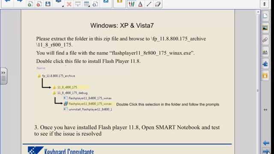Click the Keyboard Consultants logo
The width and height of the screenshot is (274, 154).
click(x=61, y=150)
